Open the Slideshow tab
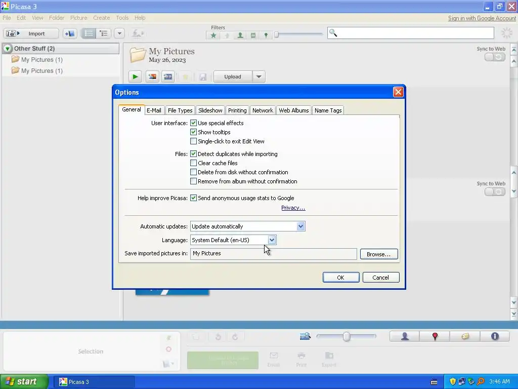 click(210, 110)
